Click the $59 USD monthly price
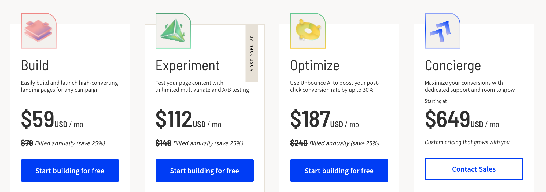 click(52, 119)
